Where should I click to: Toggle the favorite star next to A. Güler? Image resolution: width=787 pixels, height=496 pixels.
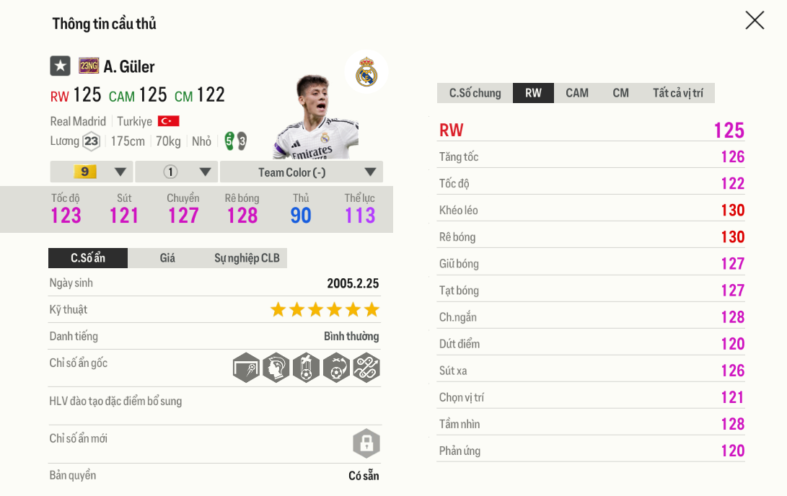pos(60,66)
